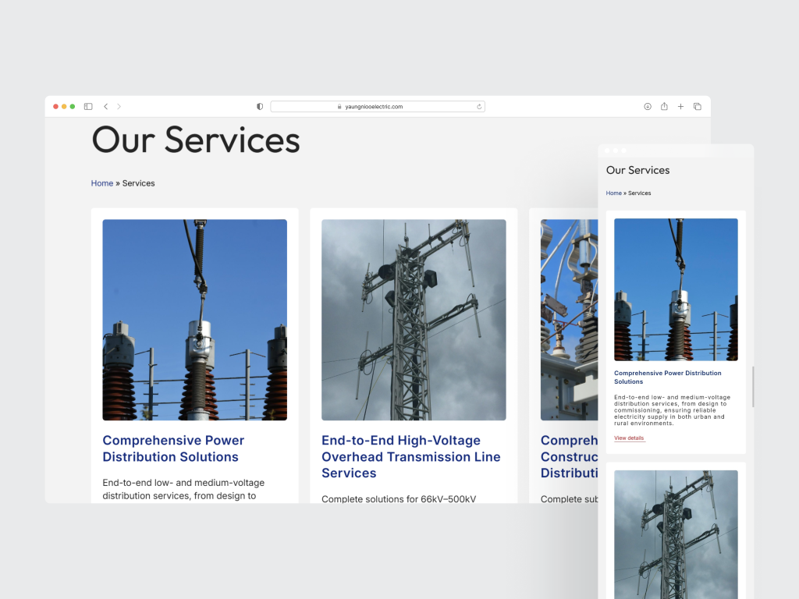This screenshot has height=599, width=799.
Task: Click the substation image on the first service card
Action: (x=194, y=320)
